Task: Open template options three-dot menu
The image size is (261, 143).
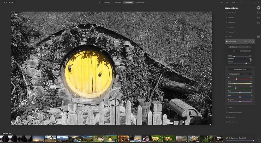Action: 253,138
